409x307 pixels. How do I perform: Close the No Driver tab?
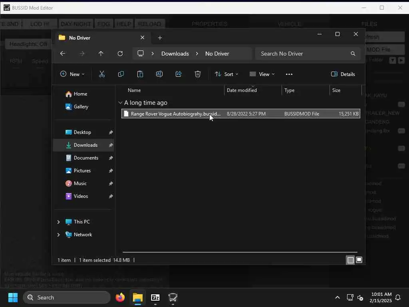(x=143, y=38)
